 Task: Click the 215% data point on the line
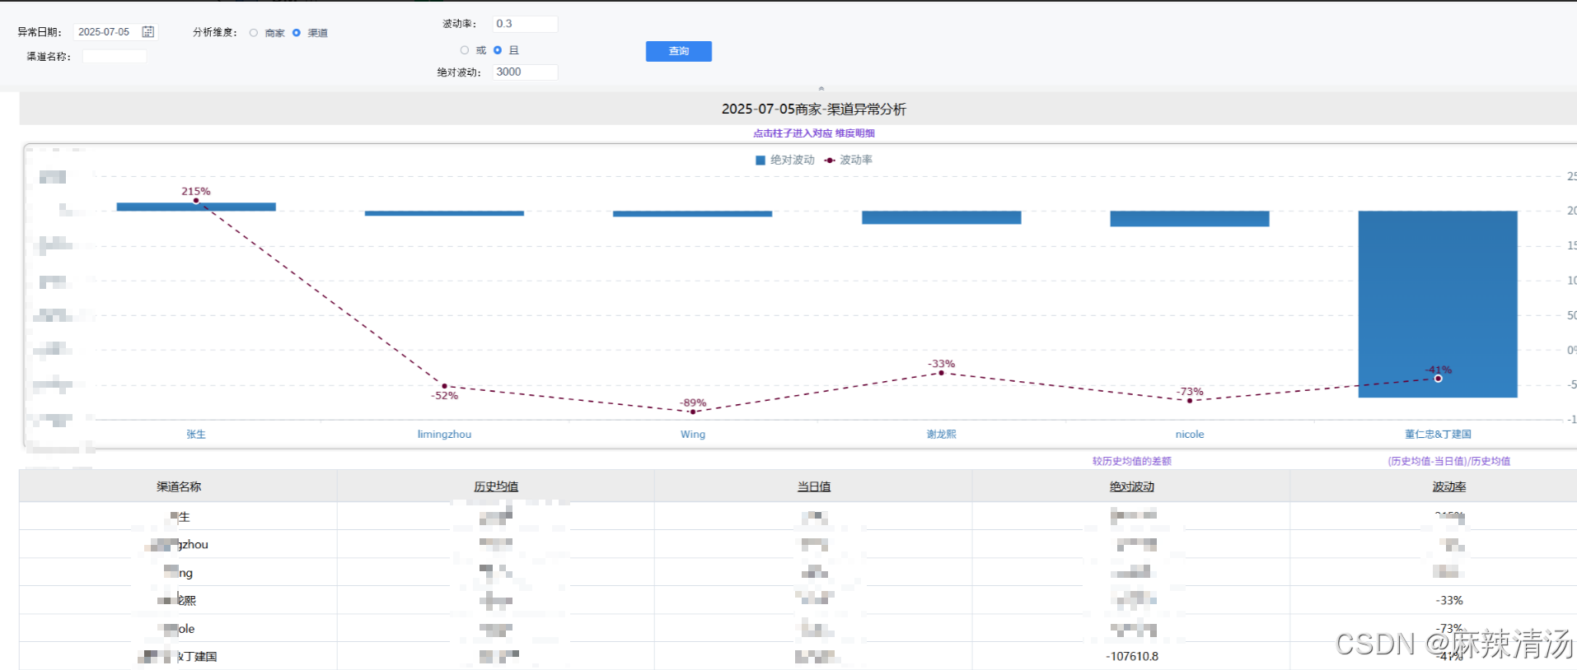196,201
